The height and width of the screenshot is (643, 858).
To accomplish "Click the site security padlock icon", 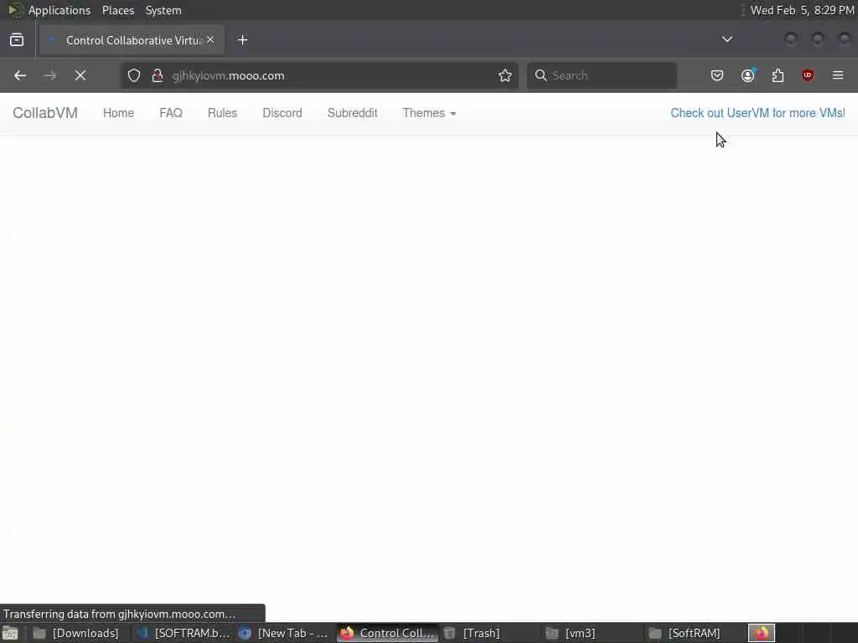I will tap(158, 75).
